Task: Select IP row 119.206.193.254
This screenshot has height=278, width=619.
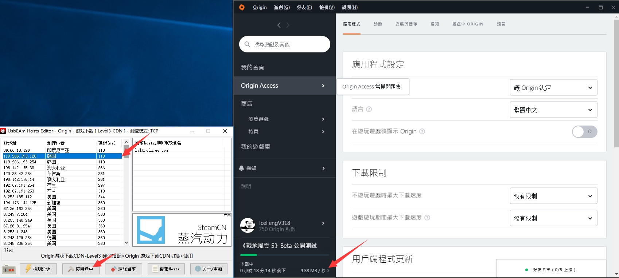Action: pyautogui.click(x=62, y=162)
